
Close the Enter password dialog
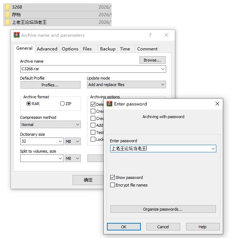[x=217, y=104]
